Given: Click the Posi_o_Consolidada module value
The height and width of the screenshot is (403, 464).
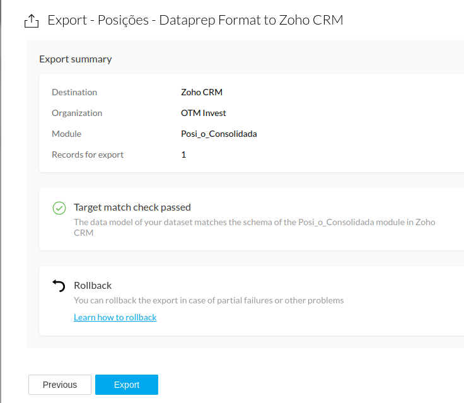Looking at the screenshot, I should 219,134.
